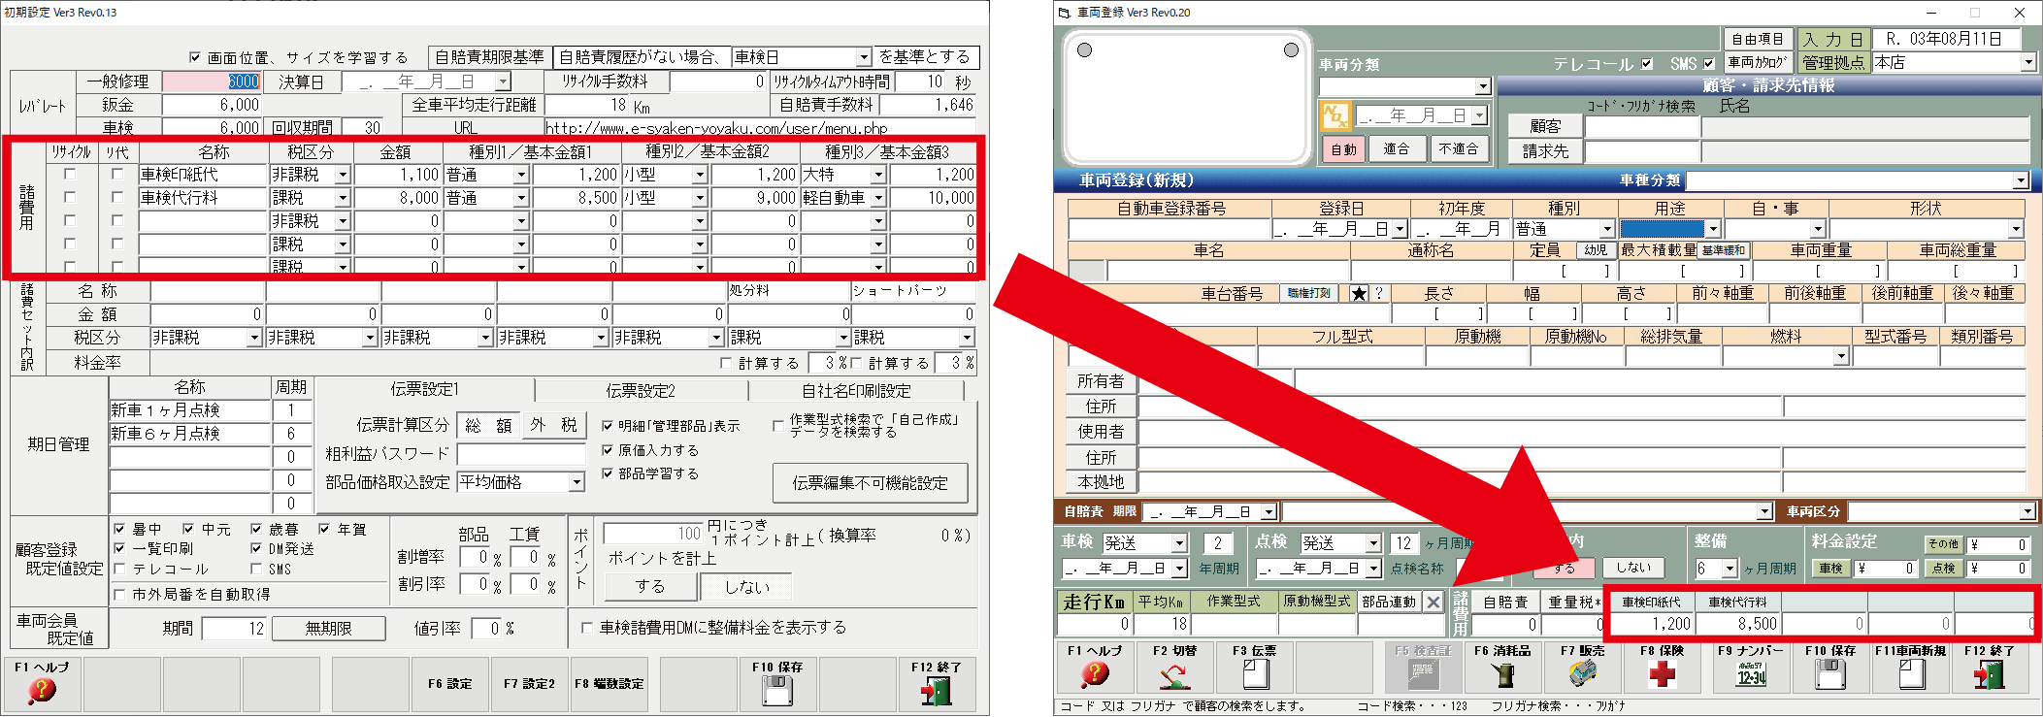Click the 請求先 button
This screenshot has width=2043, height=717.
[x=1544, y=150]
